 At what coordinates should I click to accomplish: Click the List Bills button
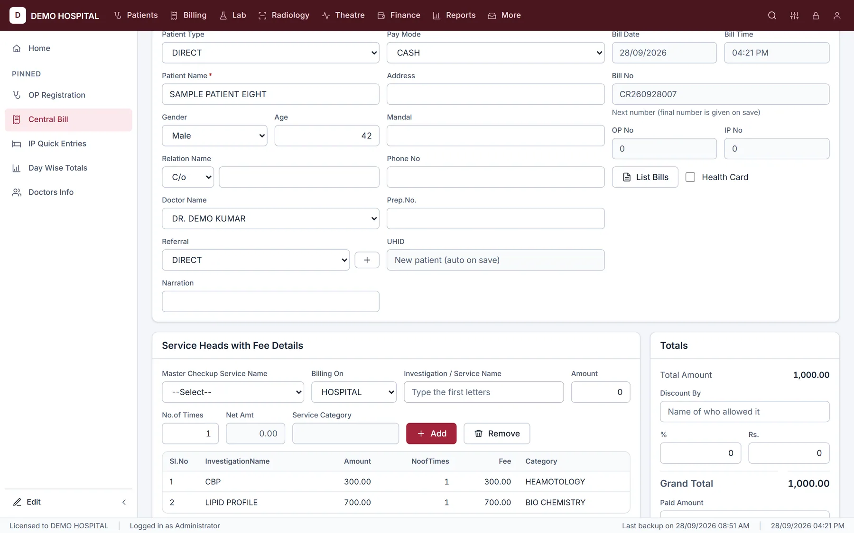[645, 177]
